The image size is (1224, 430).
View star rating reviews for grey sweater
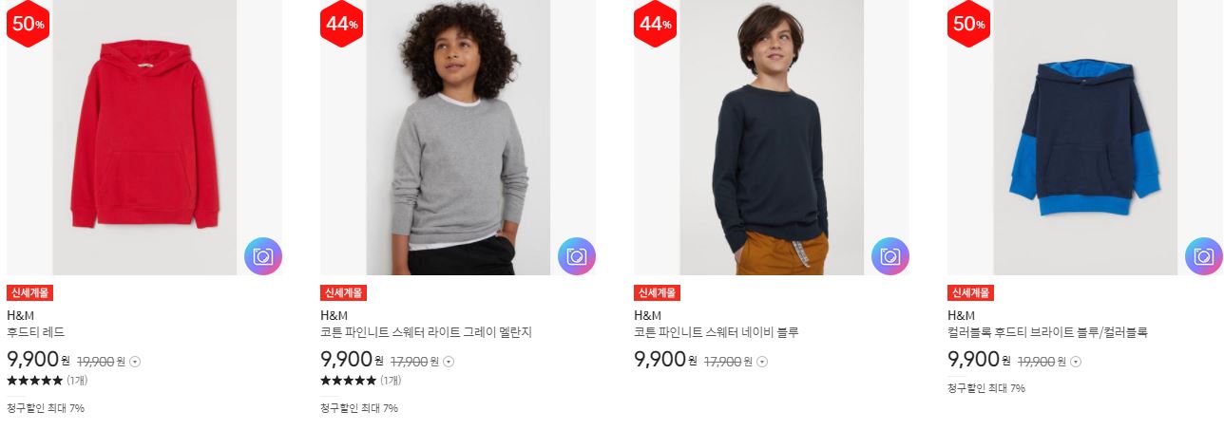click(360, 381)
